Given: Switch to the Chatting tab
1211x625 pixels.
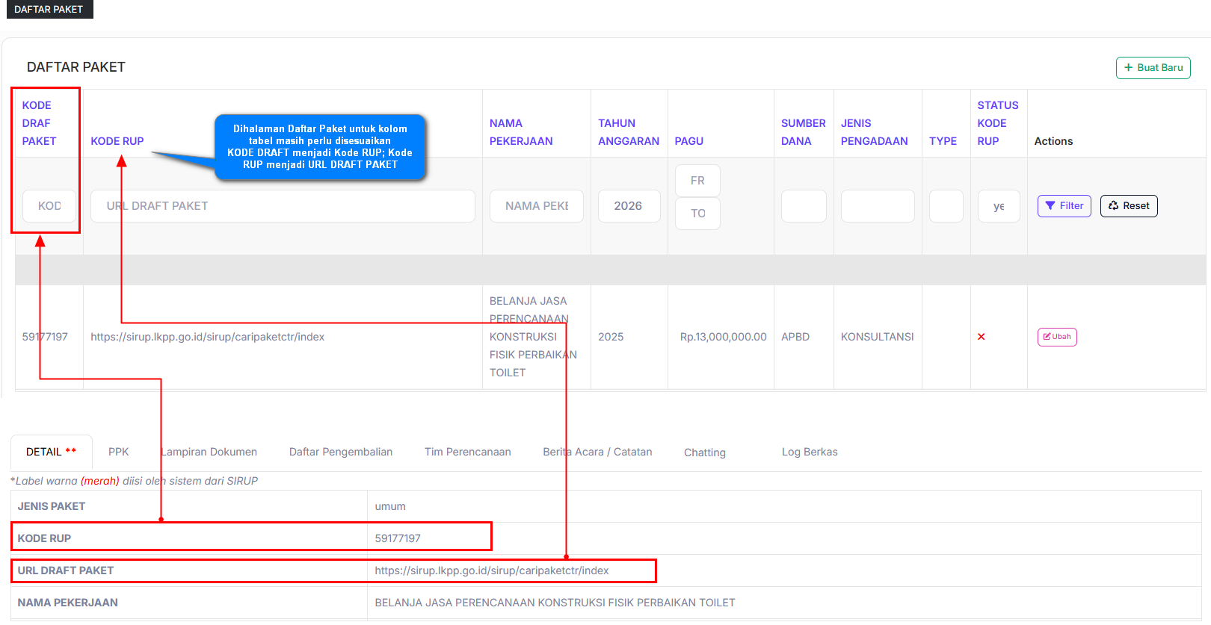Looking at the screenshot, I should tap(704, 453).
